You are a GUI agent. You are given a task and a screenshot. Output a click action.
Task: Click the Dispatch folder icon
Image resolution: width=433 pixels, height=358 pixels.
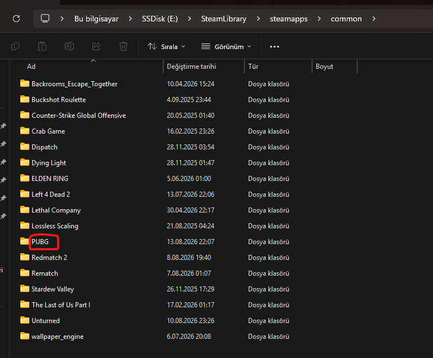[x=25, y=147]
